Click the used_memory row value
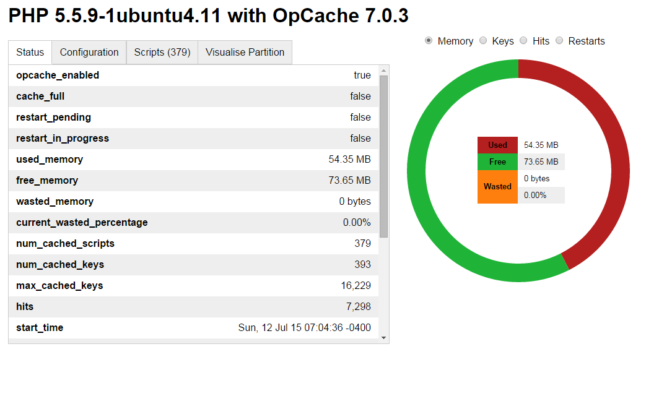Viewport: 646px width, 409px height. pyautogui.click(x=349, y=160)
